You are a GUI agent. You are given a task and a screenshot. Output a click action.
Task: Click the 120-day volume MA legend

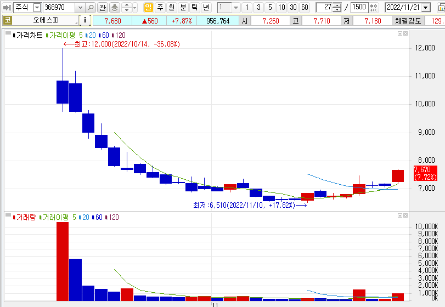click(112, 218)
